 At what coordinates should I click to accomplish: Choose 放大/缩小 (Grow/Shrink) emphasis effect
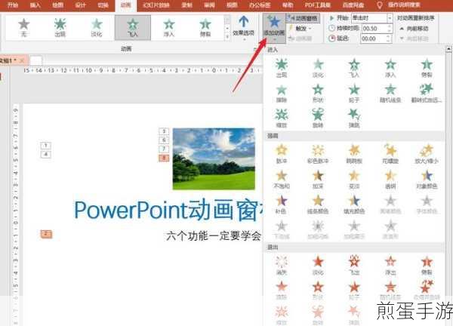(x=427, y=154)
